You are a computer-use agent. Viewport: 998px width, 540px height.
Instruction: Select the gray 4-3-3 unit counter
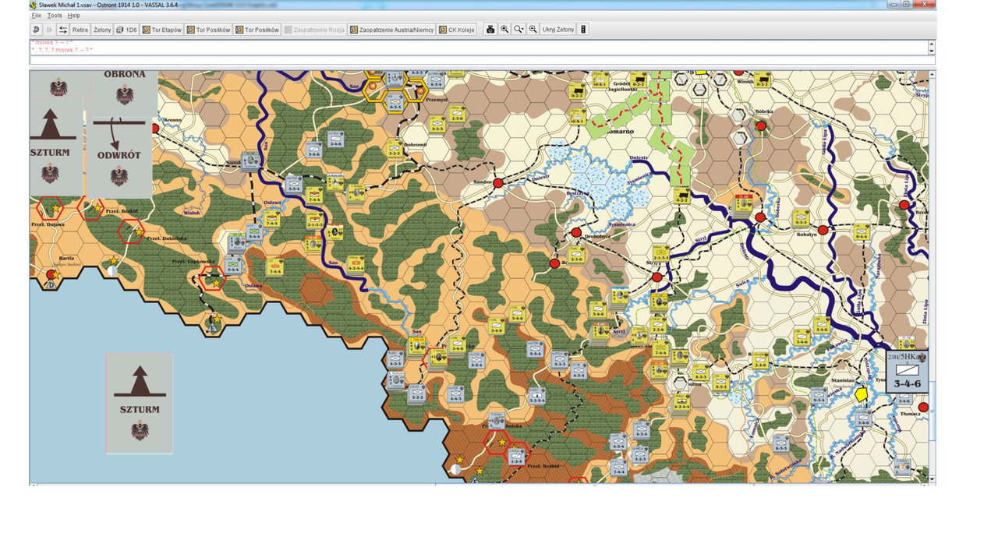[395, 359]
